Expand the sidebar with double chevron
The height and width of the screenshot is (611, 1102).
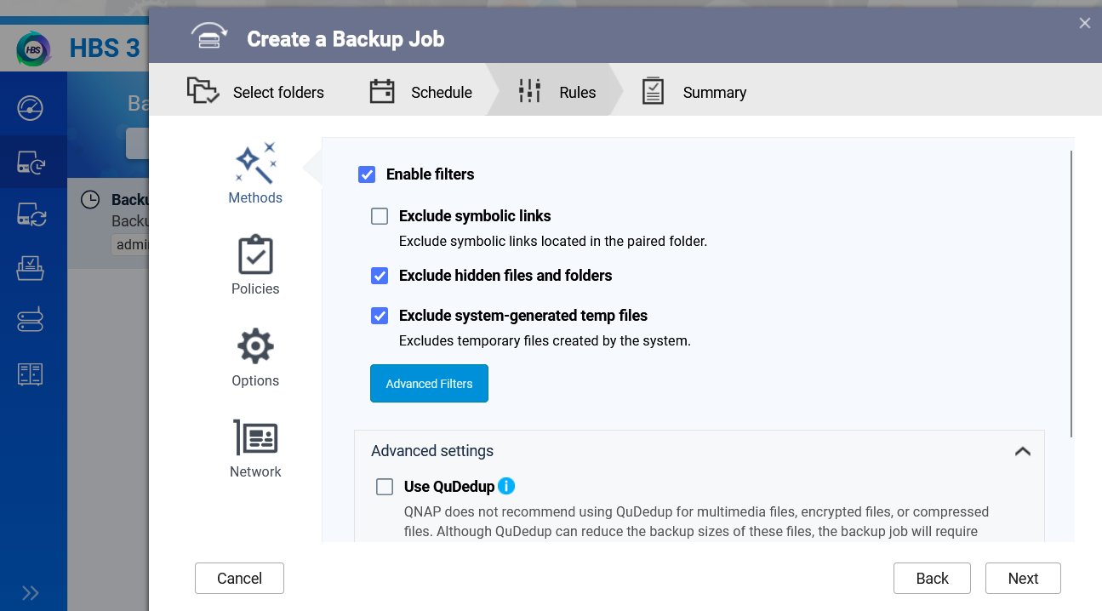click(31, 593)
